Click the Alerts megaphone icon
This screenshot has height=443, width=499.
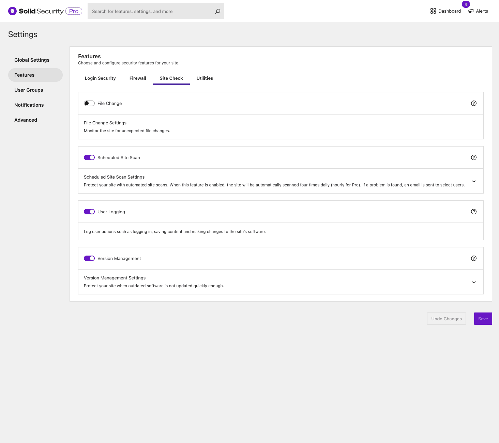coord(471,11)
